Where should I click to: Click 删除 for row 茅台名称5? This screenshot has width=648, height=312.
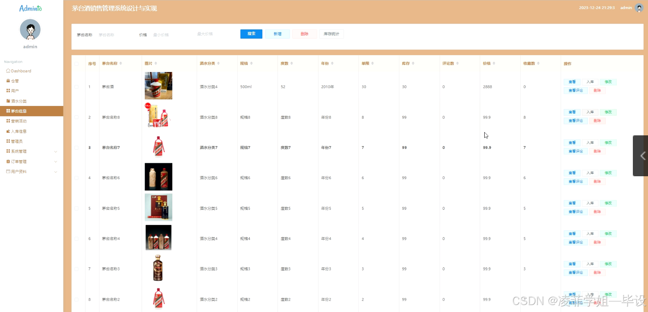click(x=597, y=212)
